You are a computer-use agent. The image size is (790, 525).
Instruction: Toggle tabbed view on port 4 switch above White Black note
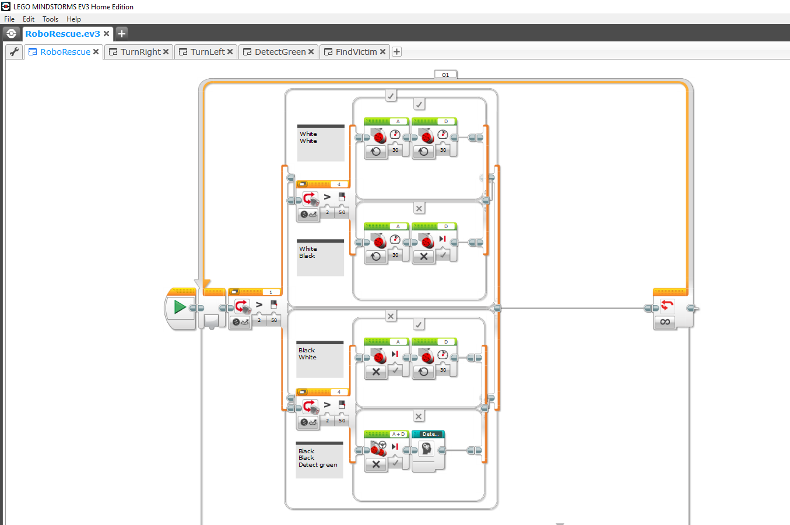pyautogui.click(x=303, y=184)
